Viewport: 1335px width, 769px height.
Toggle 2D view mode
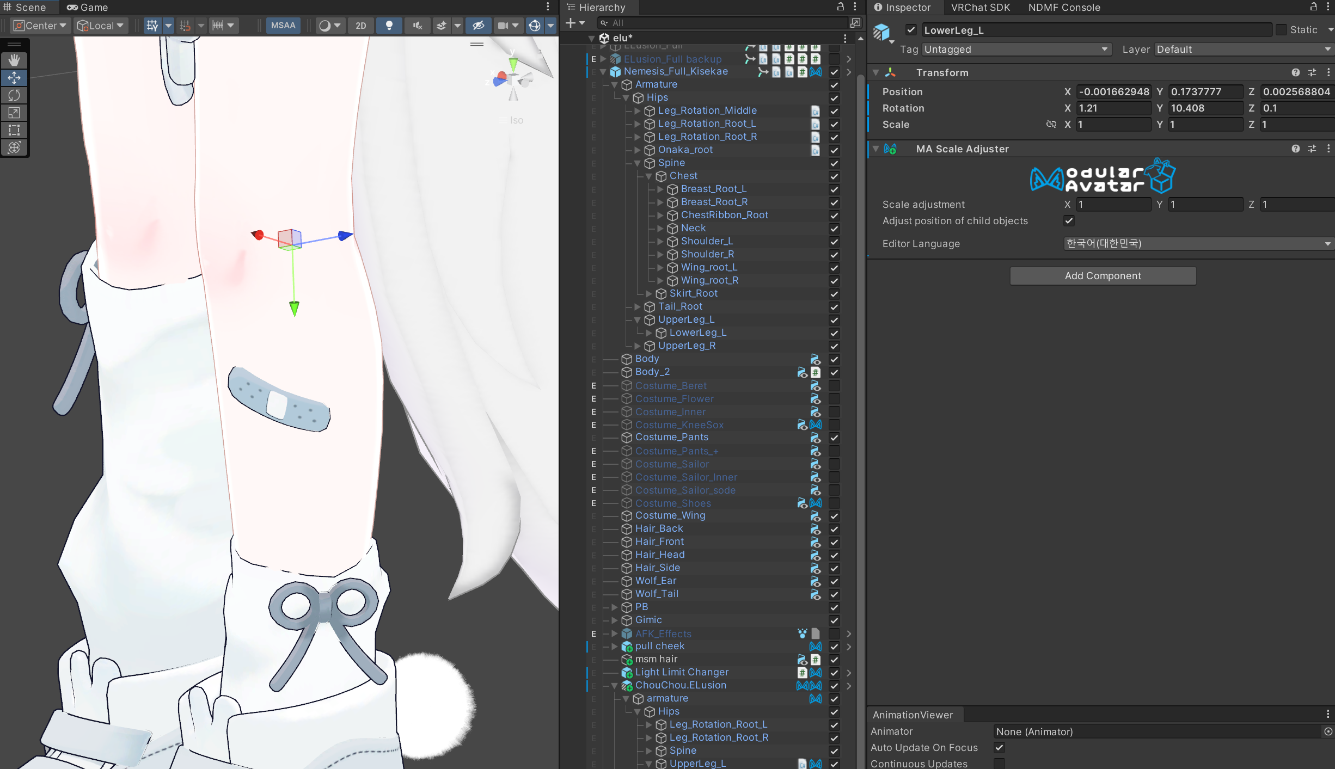pyautogui.click(x=360, y=26)
